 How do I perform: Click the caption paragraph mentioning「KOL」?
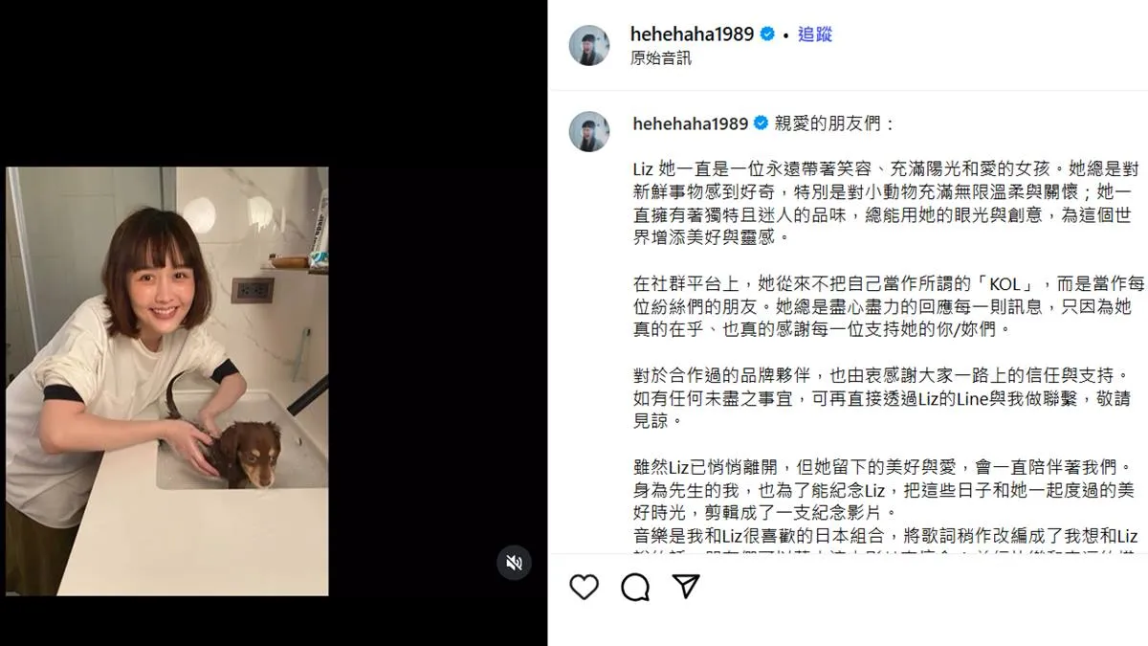coord(888,306)
